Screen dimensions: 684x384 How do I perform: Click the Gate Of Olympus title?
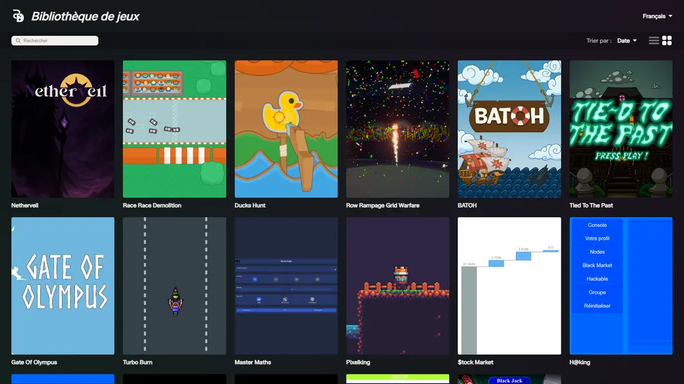[34, 362]
